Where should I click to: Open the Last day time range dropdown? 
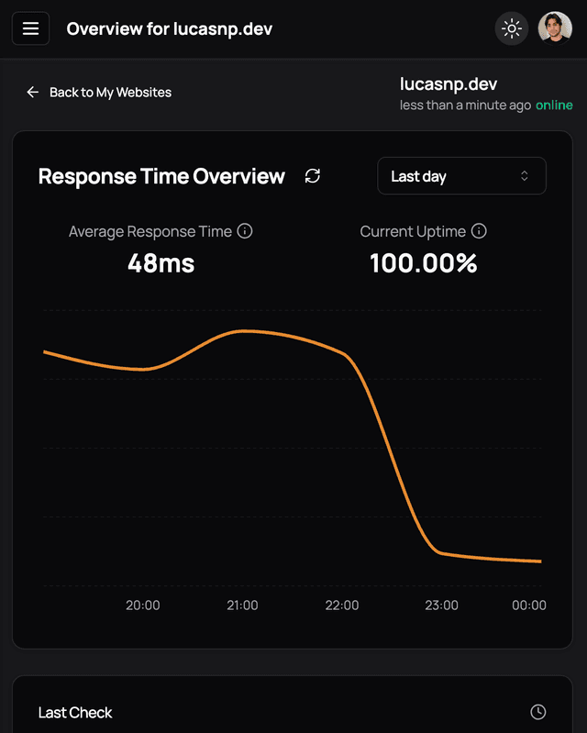coord(460,176)
